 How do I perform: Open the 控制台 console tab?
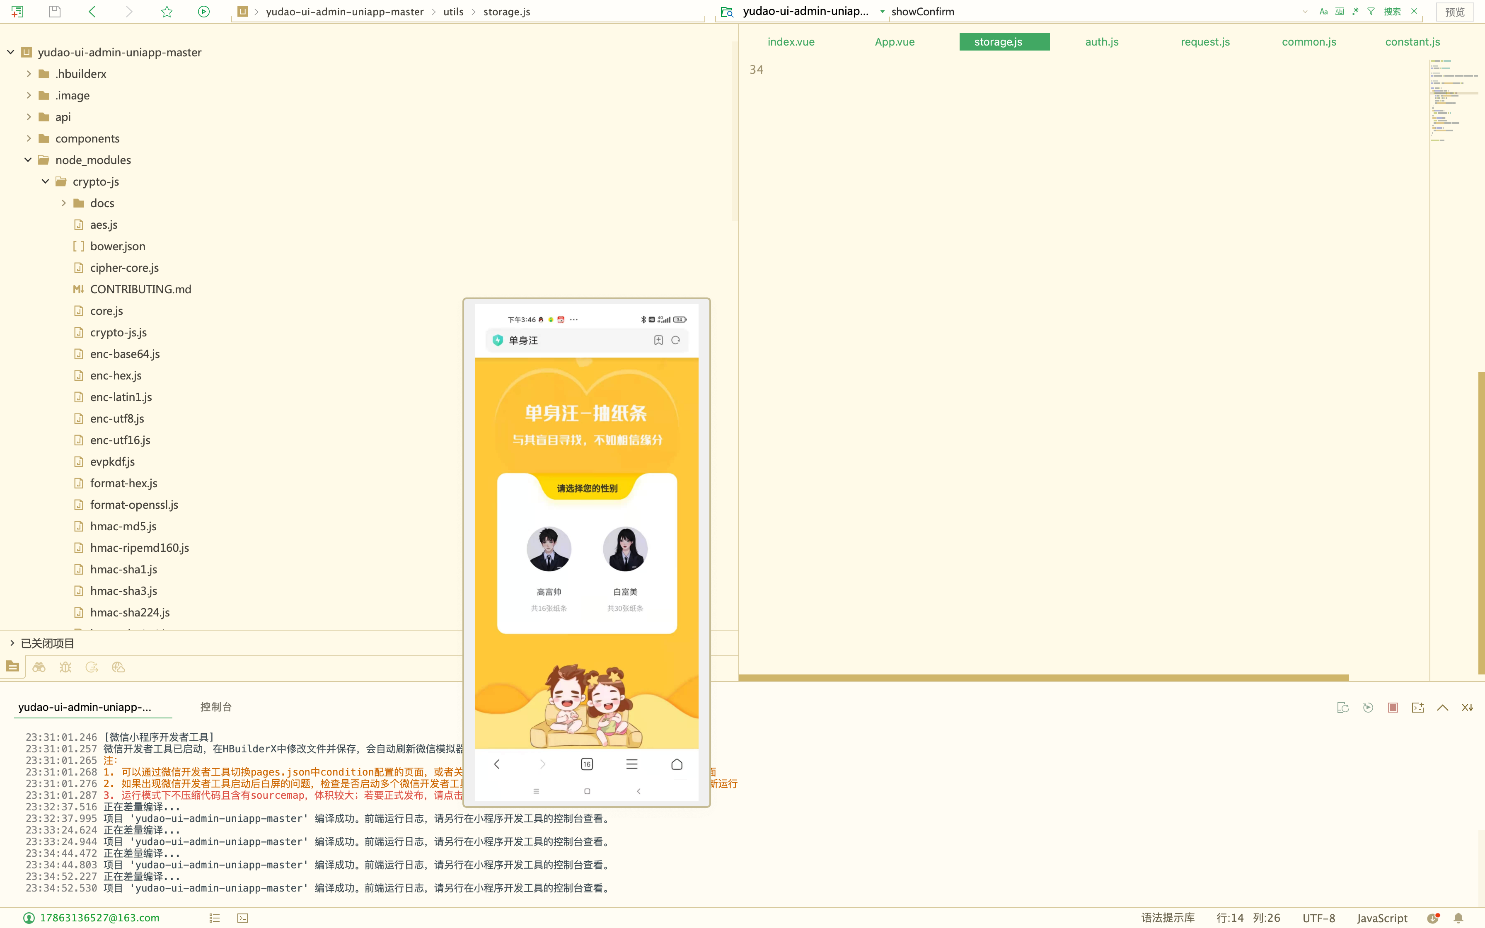[216, 706]
